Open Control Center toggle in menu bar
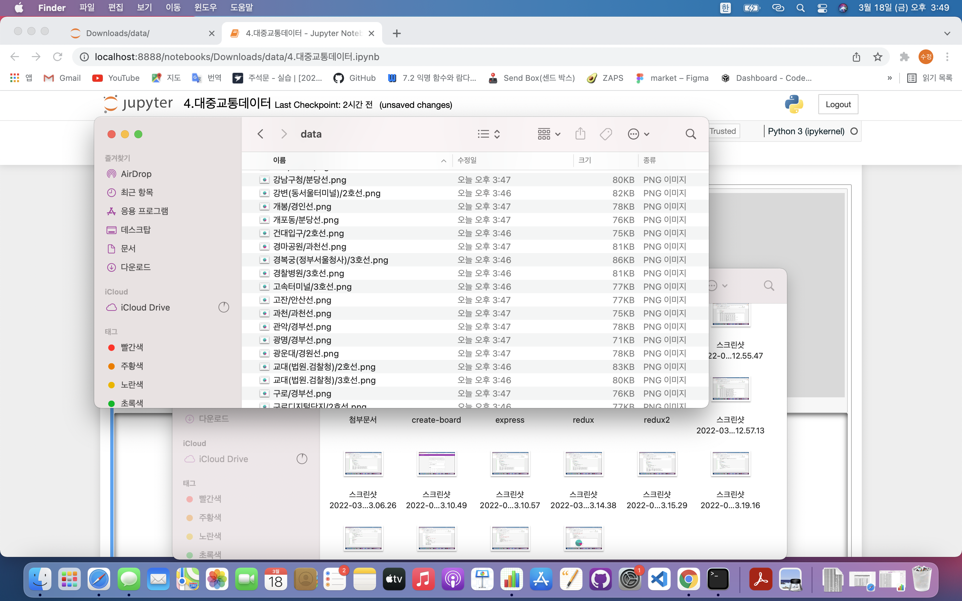This screenshot has height=601, width=962. [822, 8]
